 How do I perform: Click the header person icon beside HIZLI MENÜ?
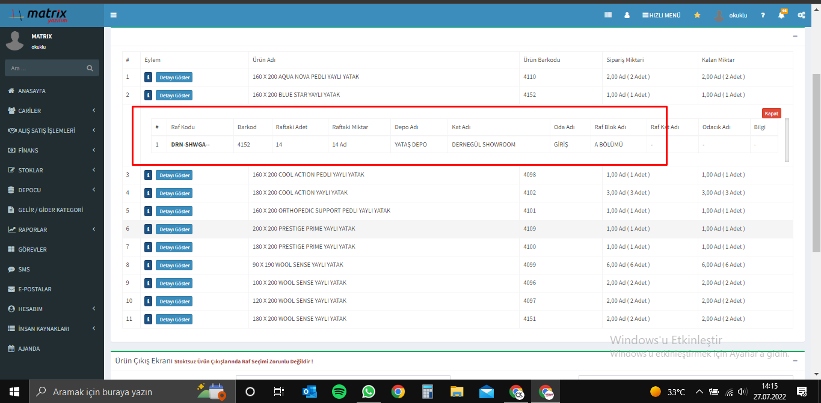(x=627, y=15)
